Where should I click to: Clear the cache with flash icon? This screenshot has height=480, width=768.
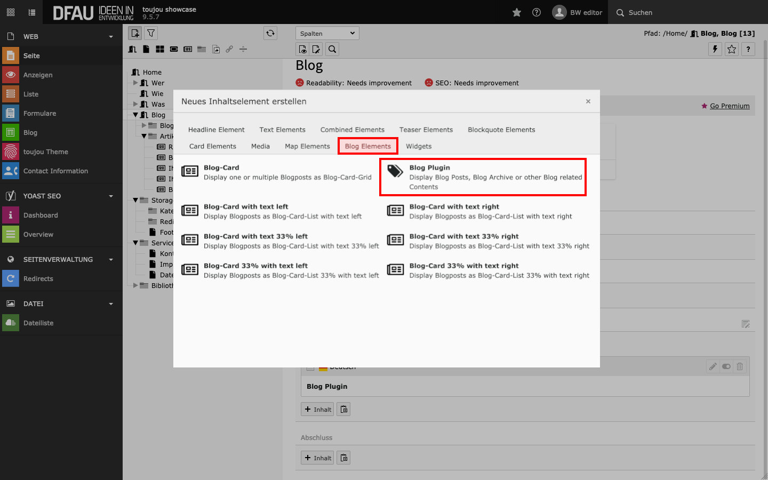pos(715,49)
